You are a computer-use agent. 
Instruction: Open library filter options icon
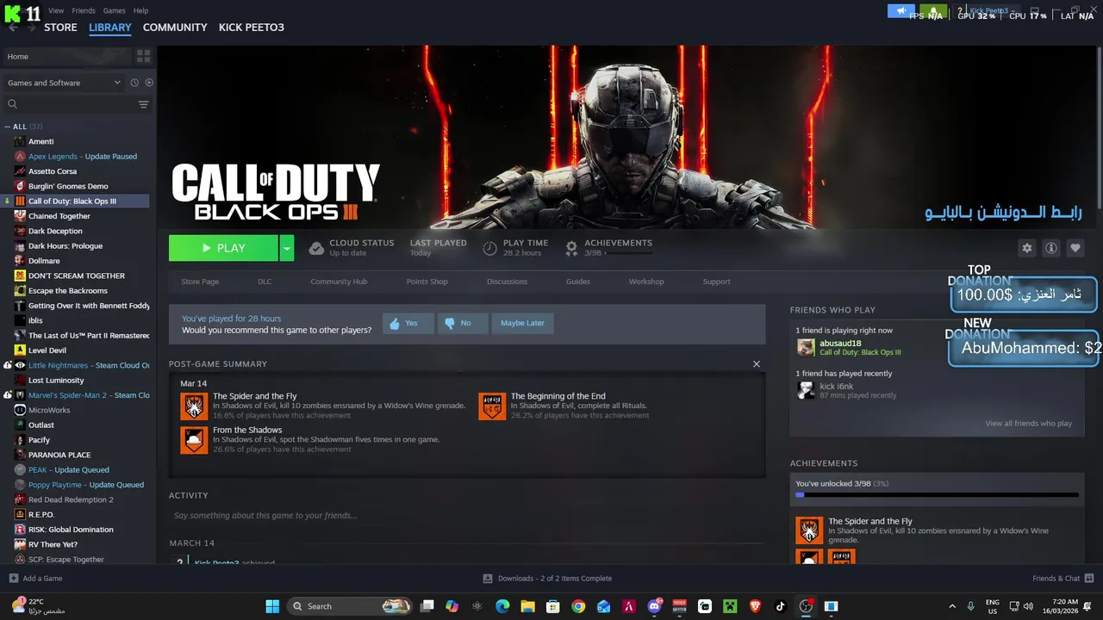(143, 104)
